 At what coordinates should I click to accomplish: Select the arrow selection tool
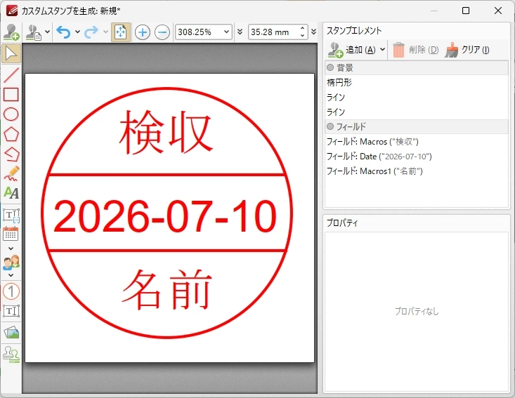(x=11, y=53)
